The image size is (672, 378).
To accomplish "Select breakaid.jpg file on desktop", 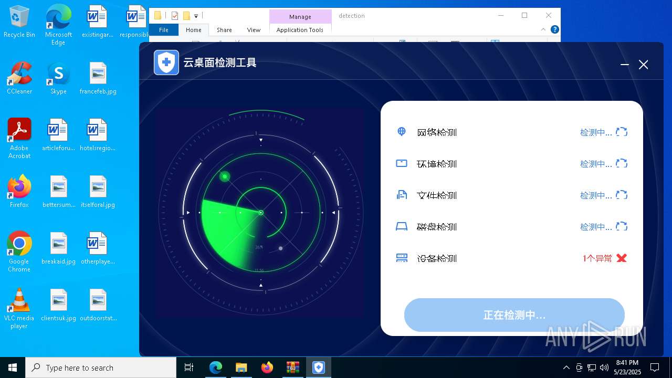I will (58, 248).
